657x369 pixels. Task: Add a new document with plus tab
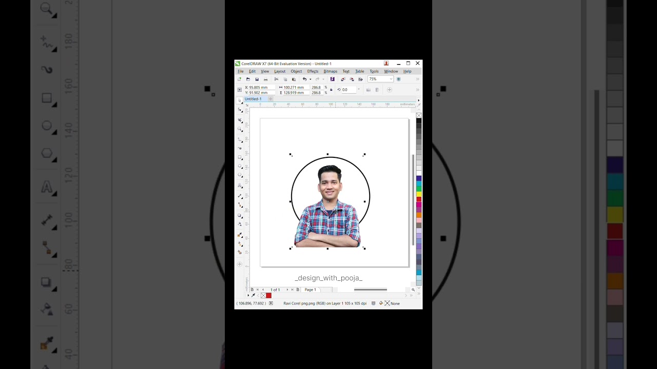tap(270, 99)
